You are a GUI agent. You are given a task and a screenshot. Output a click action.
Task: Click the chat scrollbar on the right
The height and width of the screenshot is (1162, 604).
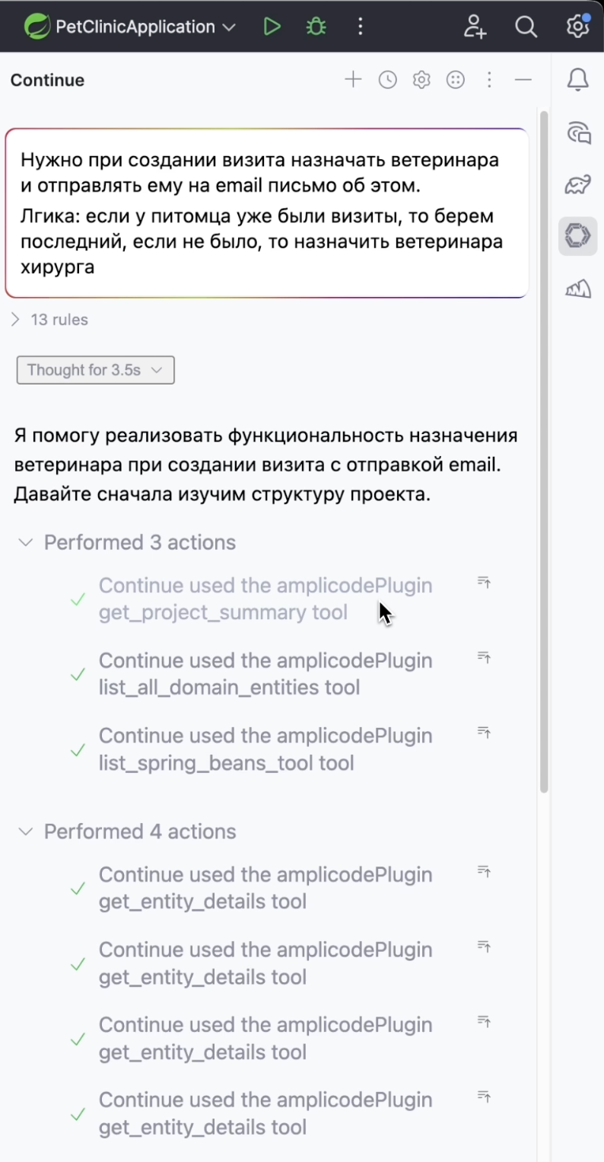pos(543,449)
